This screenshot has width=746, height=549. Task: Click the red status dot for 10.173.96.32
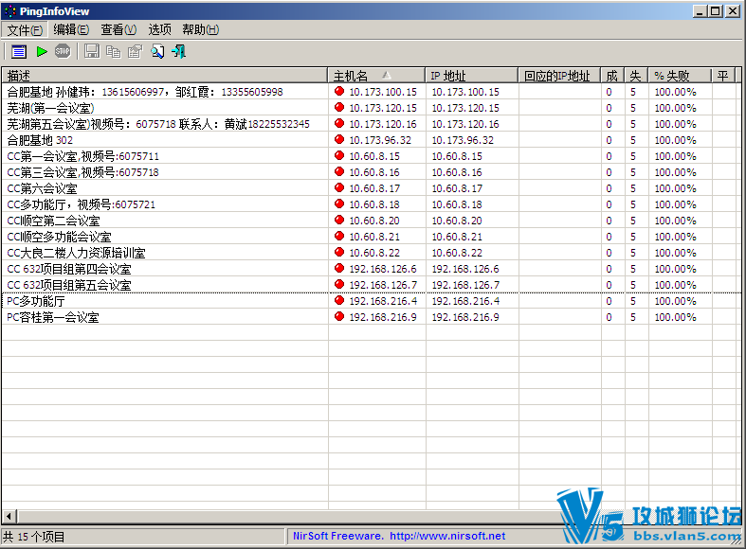[339, 140]
